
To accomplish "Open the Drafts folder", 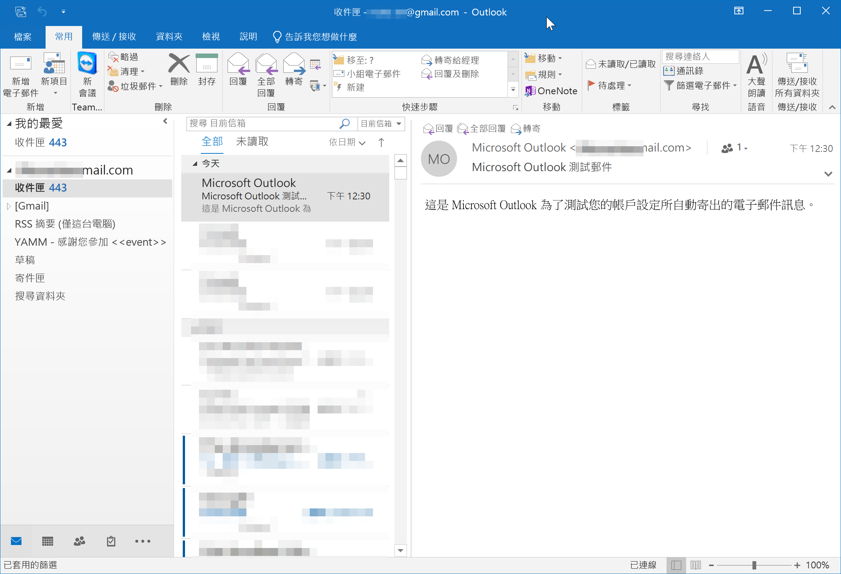I will (x=25, y=260).
